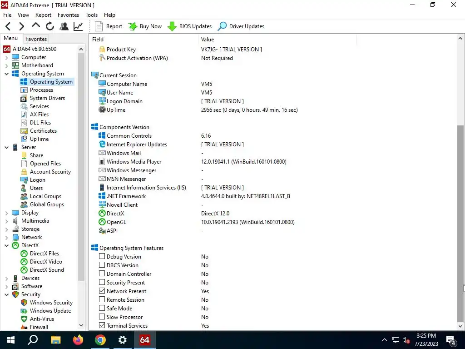Screen dimensions: 465x349
Task: Select Windows Update in the sidebar
Action: (x=50, y=311)
